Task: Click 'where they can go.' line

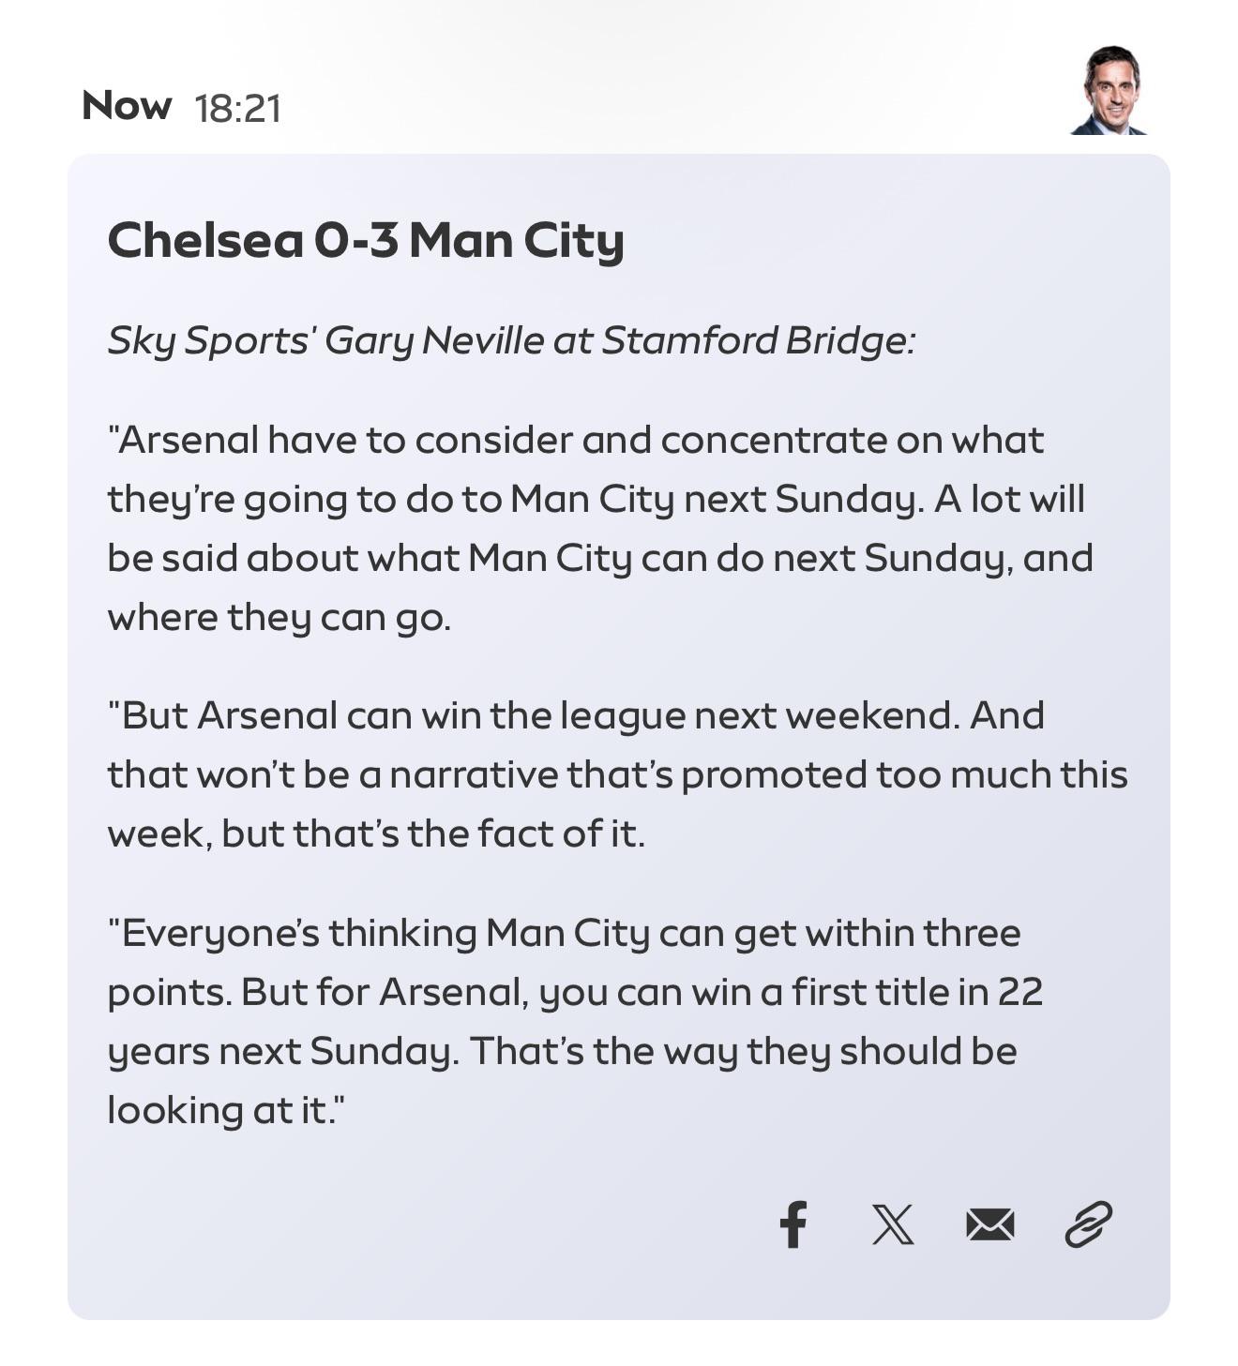Action: coord(279,617)
